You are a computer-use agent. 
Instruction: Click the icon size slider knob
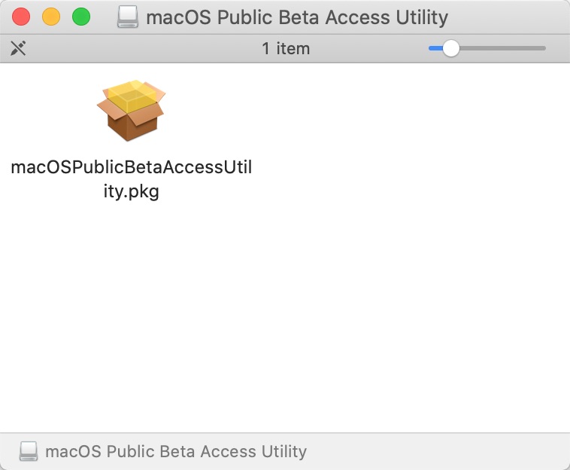click(450, 49)
